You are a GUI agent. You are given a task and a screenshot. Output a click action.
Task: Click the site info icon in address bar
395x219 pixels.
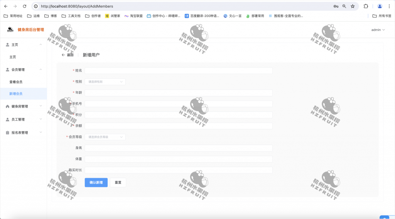click(x=36, y=6)
